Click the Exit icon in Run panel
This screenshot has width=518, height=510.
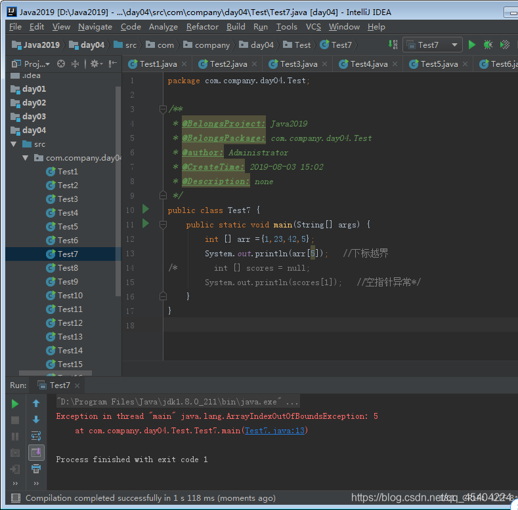(x=15, y=469)
